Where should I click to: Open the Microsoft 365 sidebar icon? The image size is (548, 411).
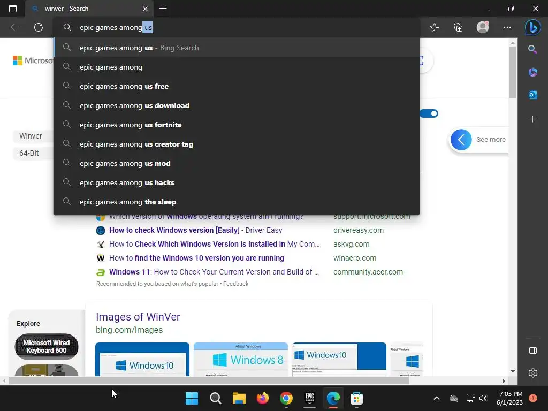click(532, 72)
